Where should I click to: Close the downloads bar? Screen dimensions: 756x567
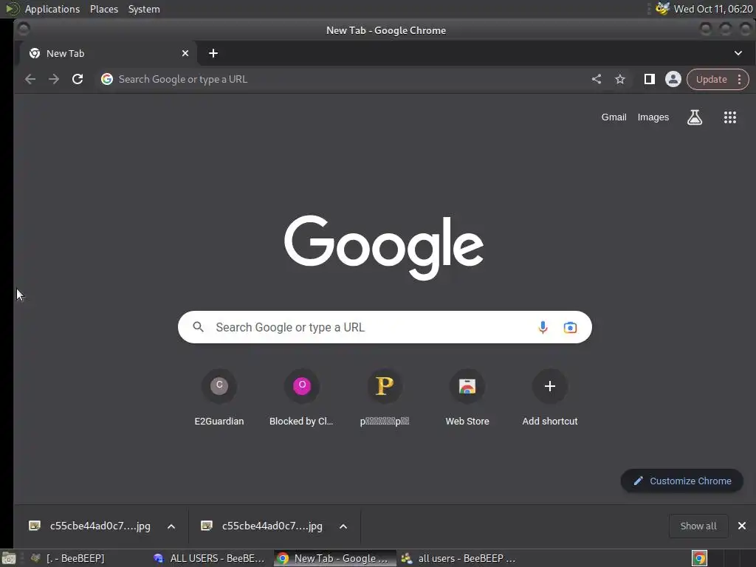point(742,526)
